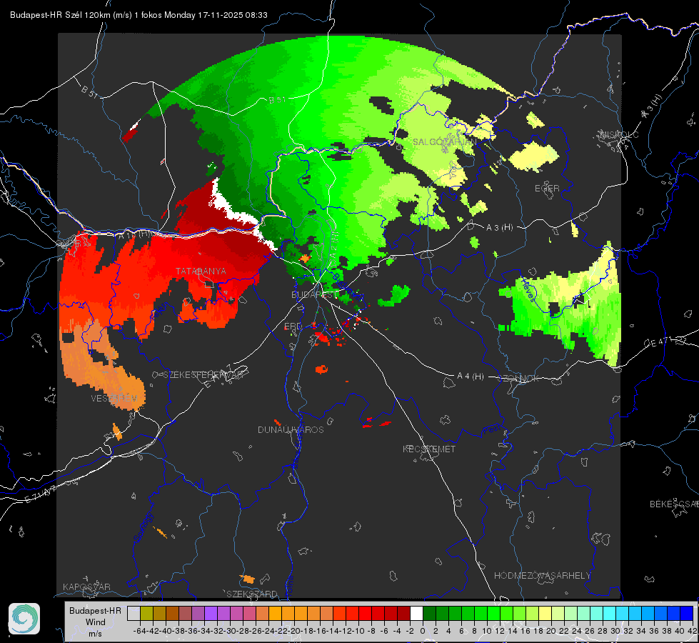The width and height of the screenshot is (699, 643).
Task: Select the SZOLNOK city label
Action: pos(518,379)
